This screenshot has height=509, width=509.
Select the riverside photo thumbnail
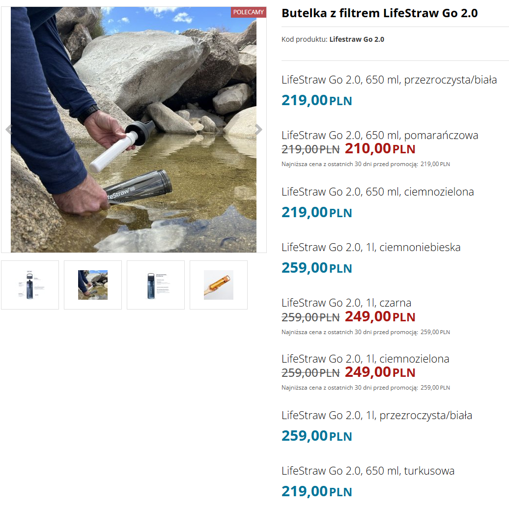(93, 284)
